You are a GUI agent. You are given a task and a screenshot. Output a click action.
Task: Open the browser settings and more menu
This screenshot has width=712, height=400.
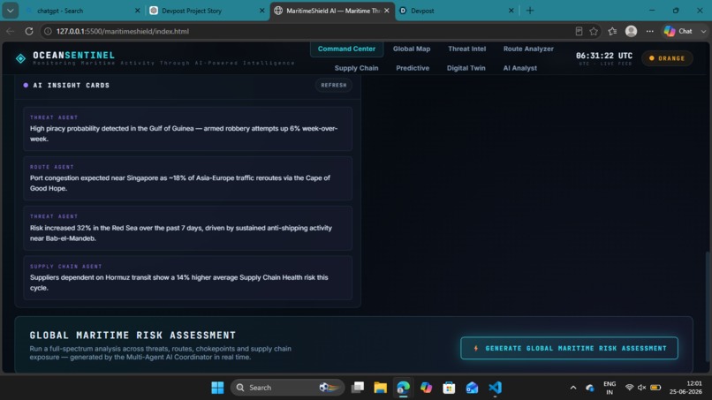tap(650, 31)
